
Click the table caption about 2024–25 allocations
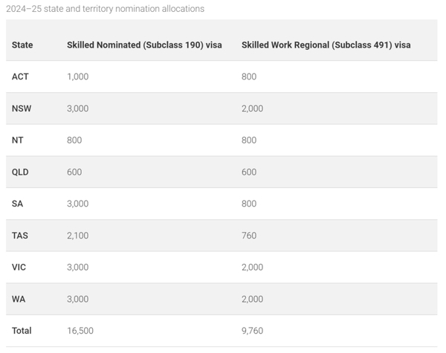tap(106, 9)
